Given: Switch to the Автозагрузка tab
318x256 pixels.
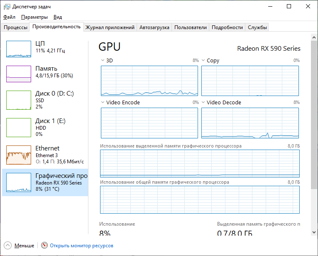Looking at the screenshot, I should pos(154,27).
